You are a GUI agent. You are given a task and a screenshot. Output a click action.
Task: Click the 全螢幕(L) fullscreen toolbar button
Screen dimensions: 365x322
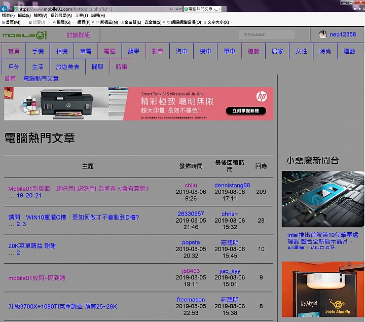(x=131, y=22)
